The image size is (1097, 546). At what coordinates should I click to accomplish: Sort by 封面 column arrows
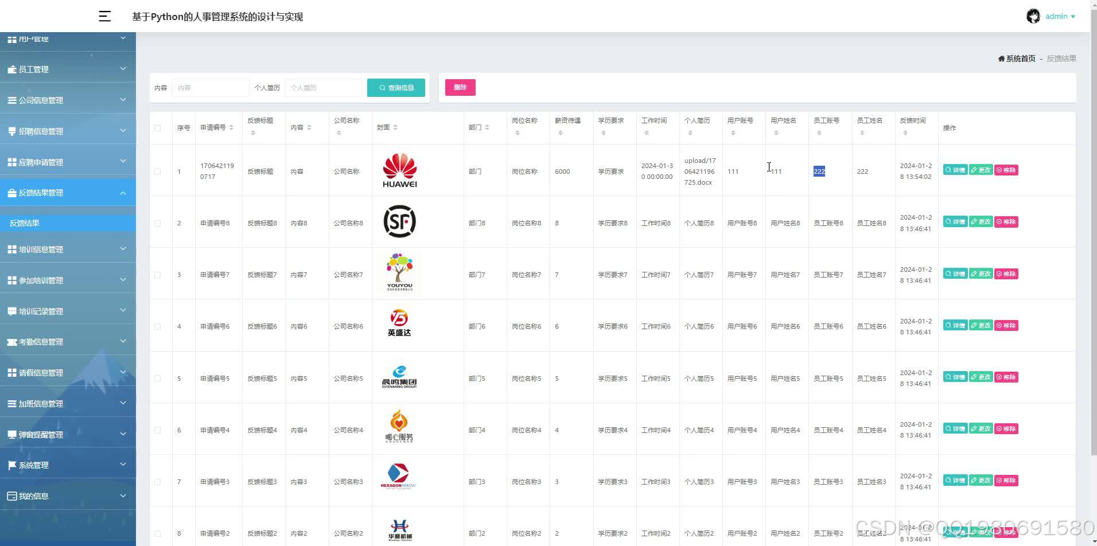tap(395, 127)
